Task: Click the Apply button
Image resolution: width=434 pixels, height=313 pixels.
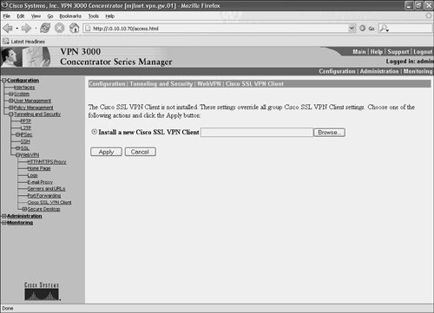Action: click(x=106, y=152)
